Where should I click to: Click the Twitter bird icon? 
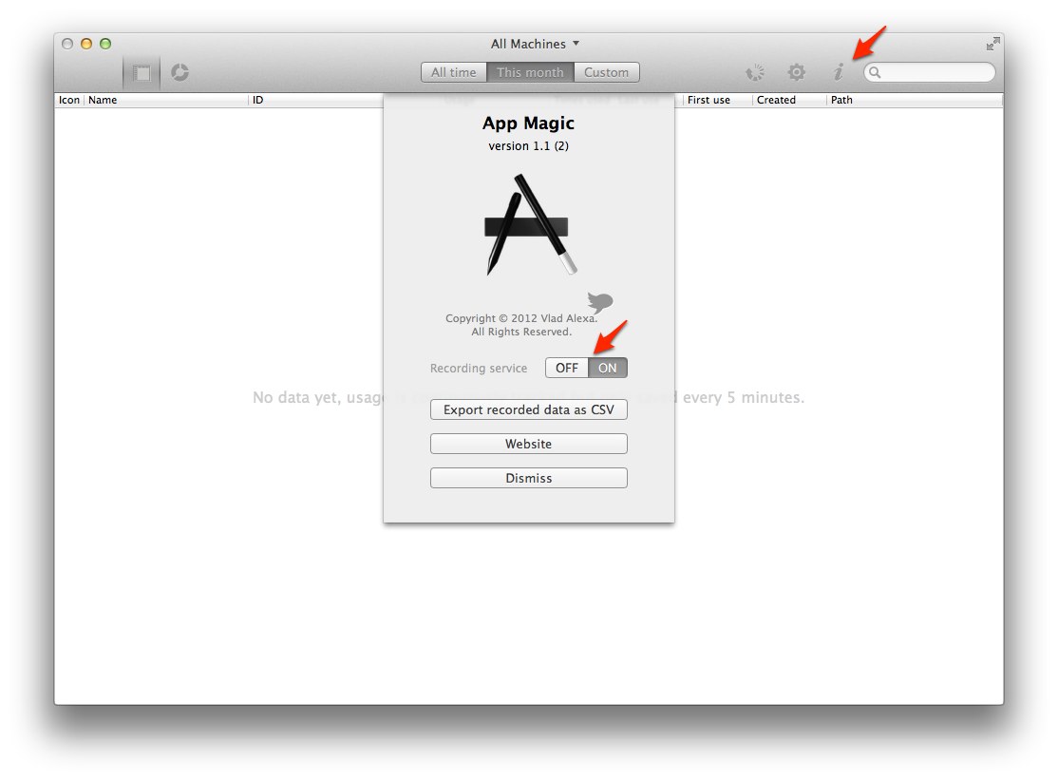(x=600, y=301)
